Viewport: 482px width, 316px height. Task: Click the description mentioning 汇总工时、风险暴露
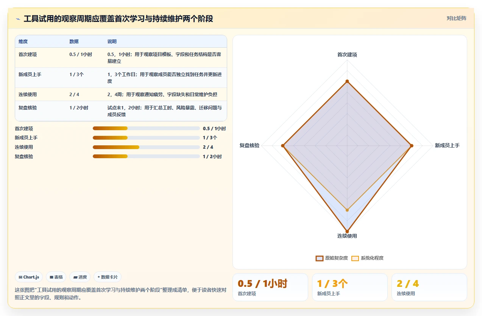click(x=165, y=111)
